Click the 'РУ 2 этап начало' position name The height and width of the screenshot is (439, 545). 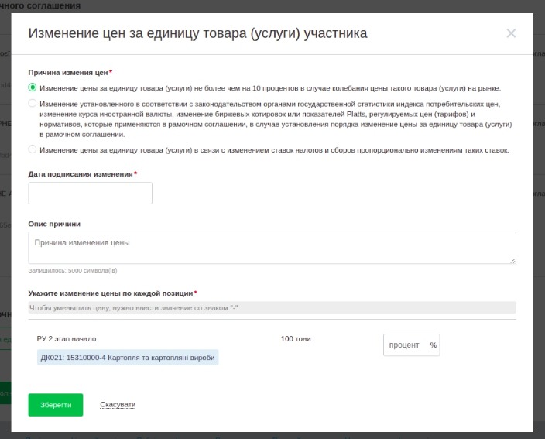[67, 339]
